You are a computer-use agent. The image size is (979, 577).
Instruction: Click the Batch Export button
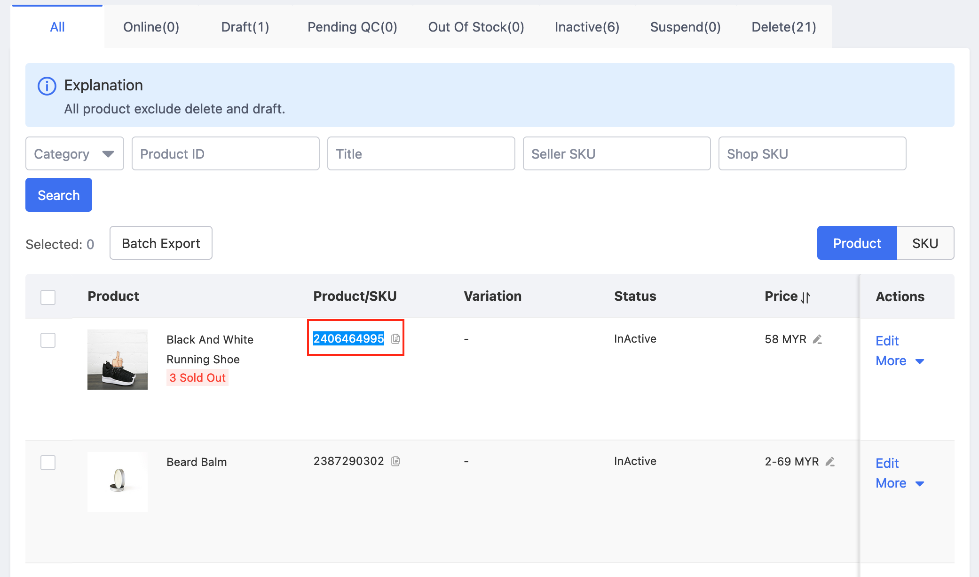coord(160,243)
